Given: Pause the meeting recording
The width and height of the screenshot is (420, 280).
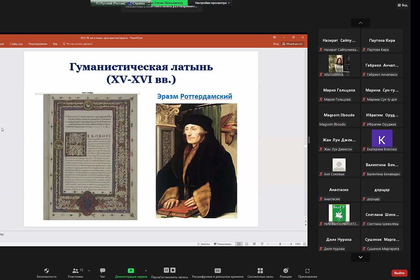Looking at the screenshot, I should [166, 270].
